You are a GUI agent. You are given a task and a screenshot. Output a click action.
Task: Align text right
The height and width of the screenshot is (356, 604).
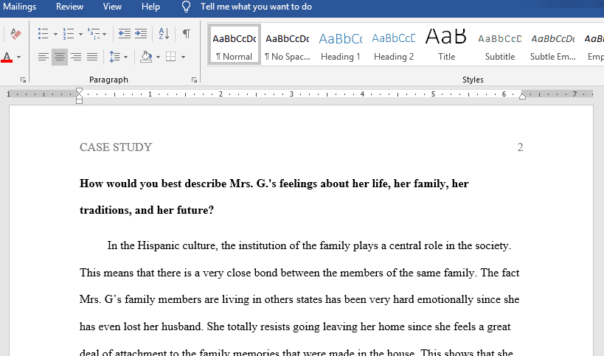point(76,57)
